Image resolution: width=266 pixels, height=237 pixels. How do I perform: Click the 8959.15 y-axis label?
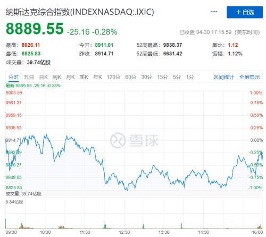[13, 115]
